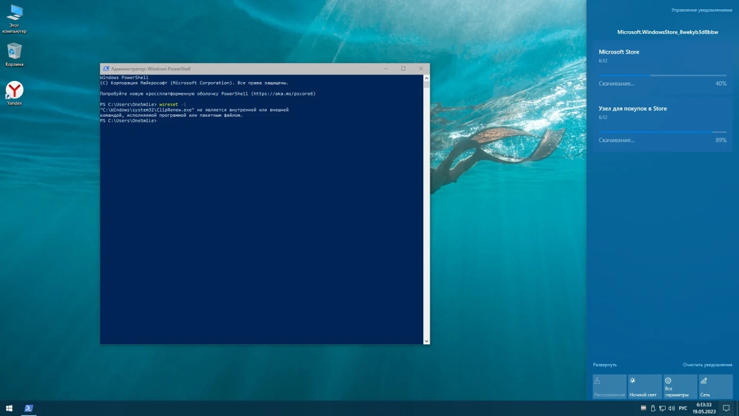739x416 pixels.
Task: Click the safely remove hardware tray icon
Action: pos(653,408)
